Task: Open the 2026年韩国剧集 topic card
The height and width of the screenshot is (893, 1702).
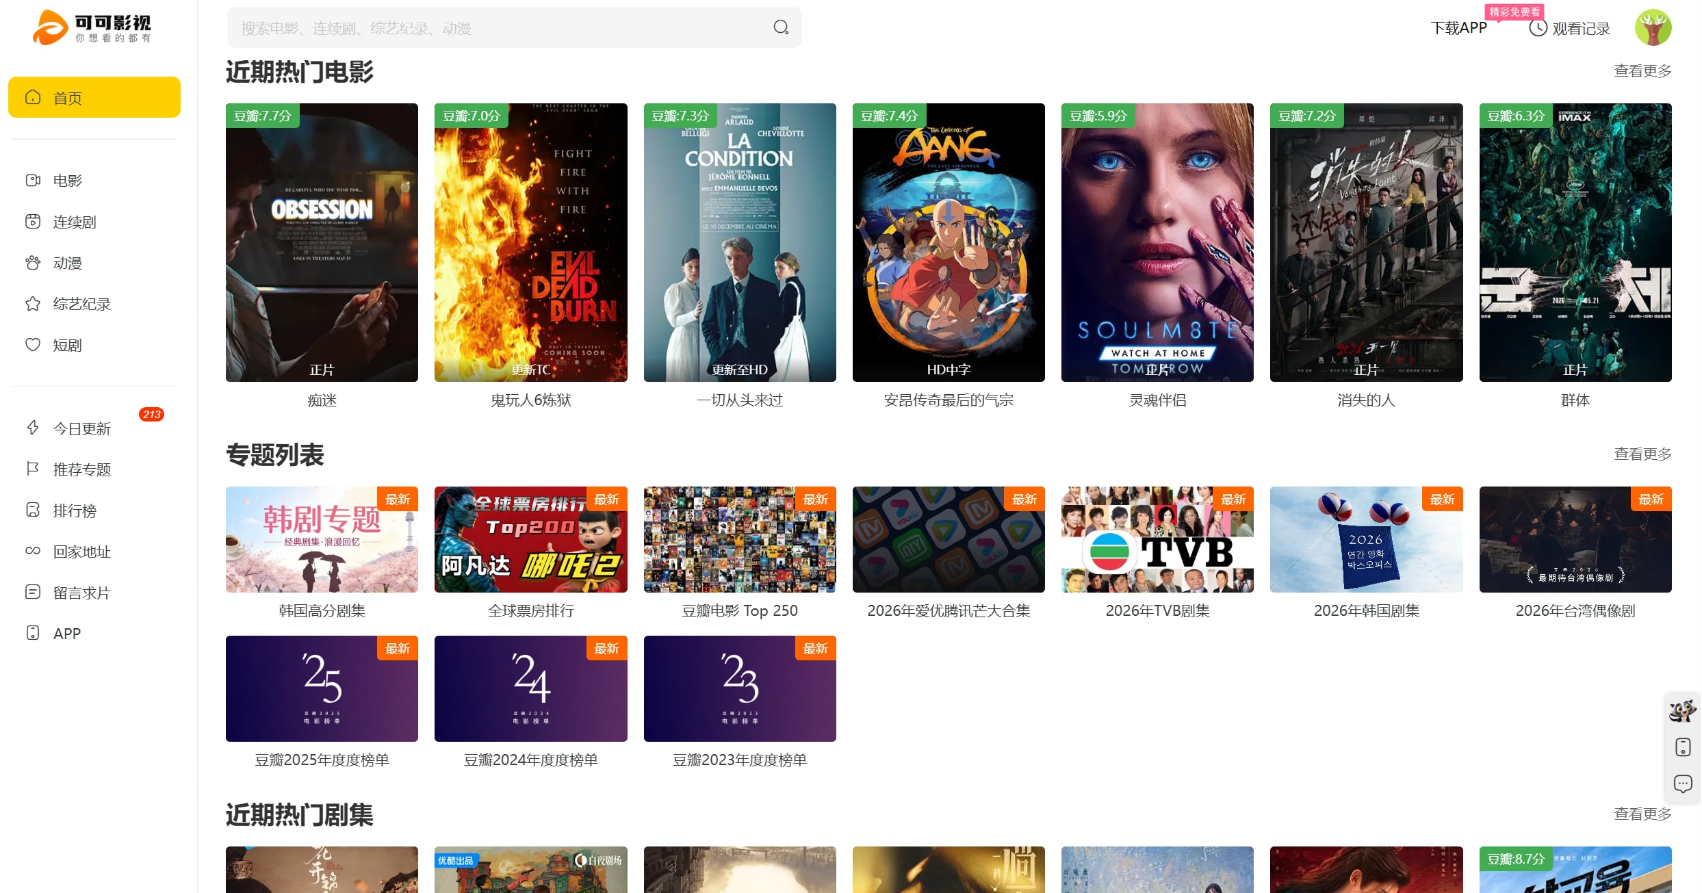Action: point(1366,539)
